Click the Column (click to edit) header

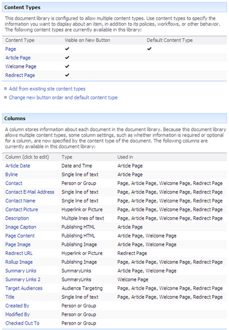pos(27,157)
